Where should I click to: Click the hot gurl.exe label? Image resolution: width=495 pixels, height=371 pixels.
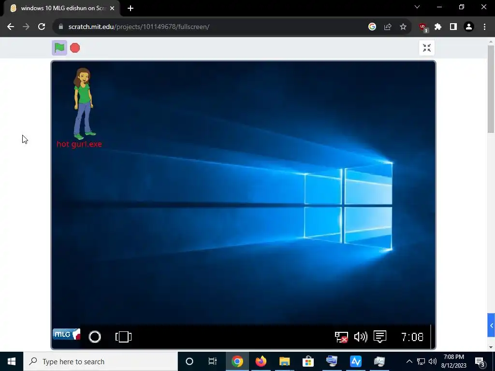79,144
